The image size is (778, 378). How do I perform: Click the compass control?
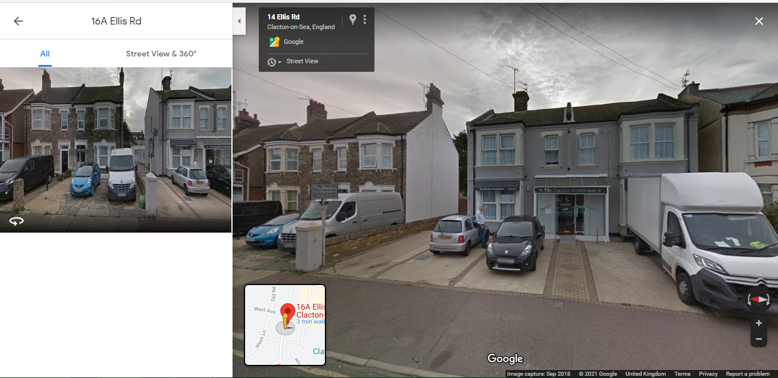coord(759,299)
